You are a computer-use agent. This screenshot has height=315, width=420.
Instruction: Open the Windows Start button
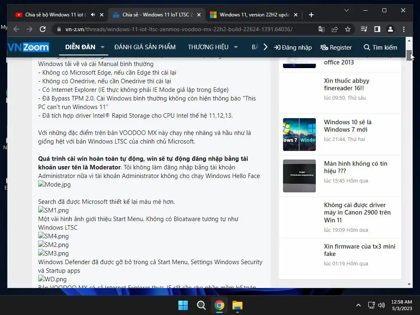point(183,305)
